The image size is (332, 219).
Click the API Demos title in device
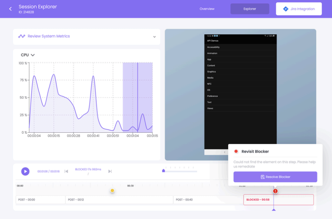coord(213,41)
